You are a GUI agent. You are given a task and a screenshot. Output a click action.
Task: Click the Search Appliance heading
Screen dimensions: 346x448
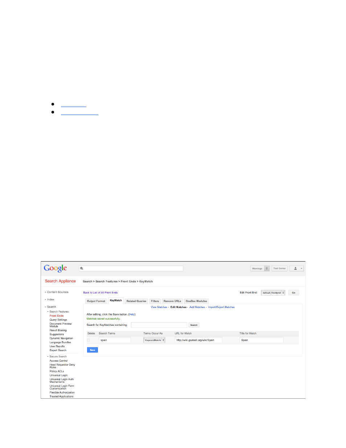(x=60, y=281)
